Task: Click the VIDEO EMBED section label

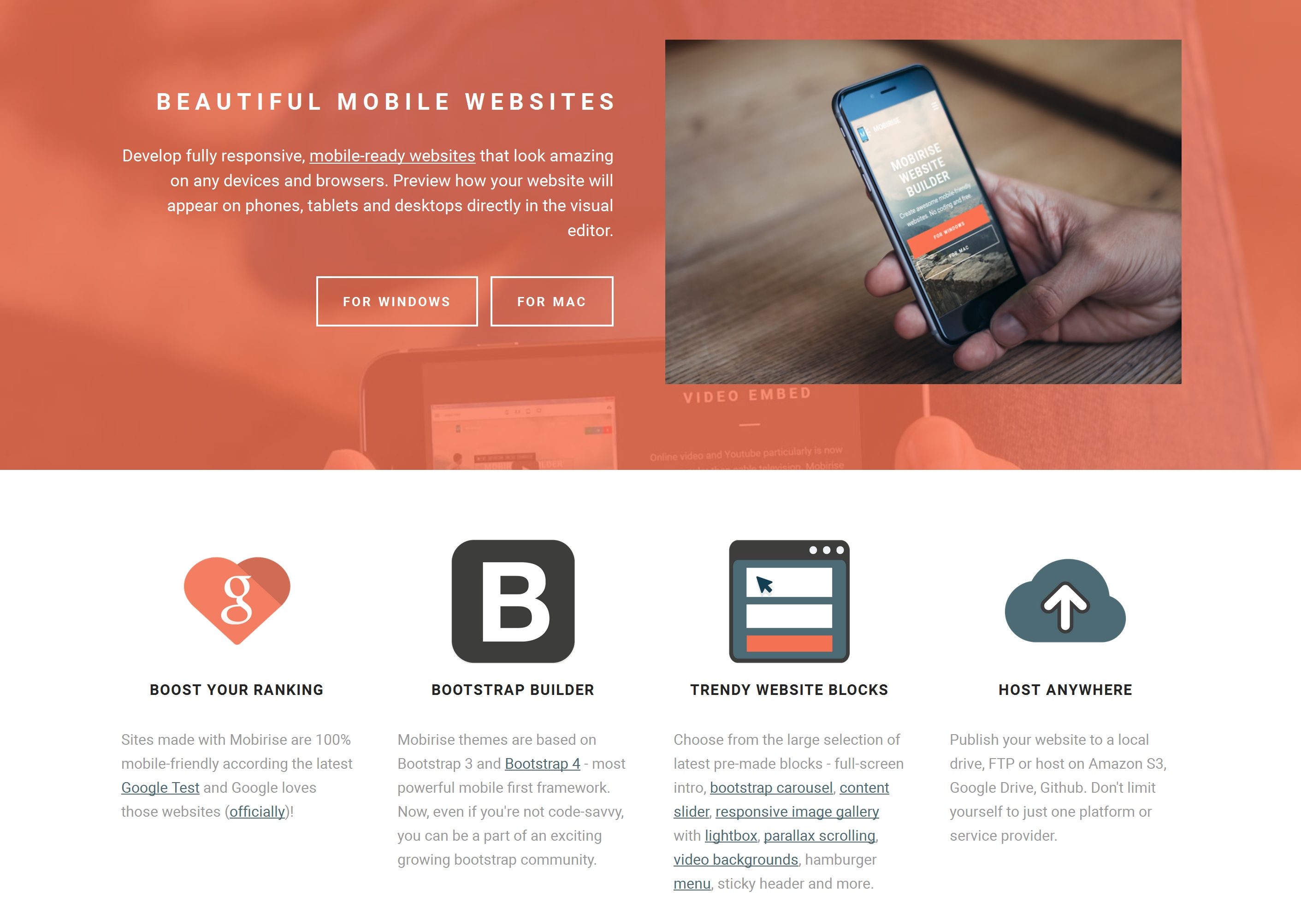Action: pyautogui.click(x=745, y=394)
